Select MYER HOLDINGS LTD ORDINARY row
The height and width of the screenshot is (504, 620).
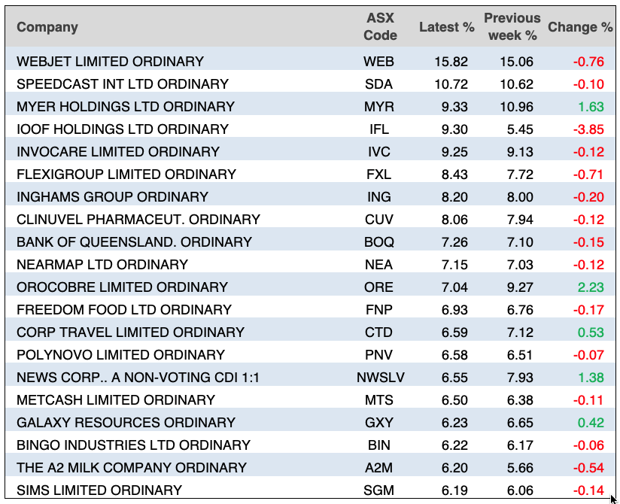coord(126,106)
